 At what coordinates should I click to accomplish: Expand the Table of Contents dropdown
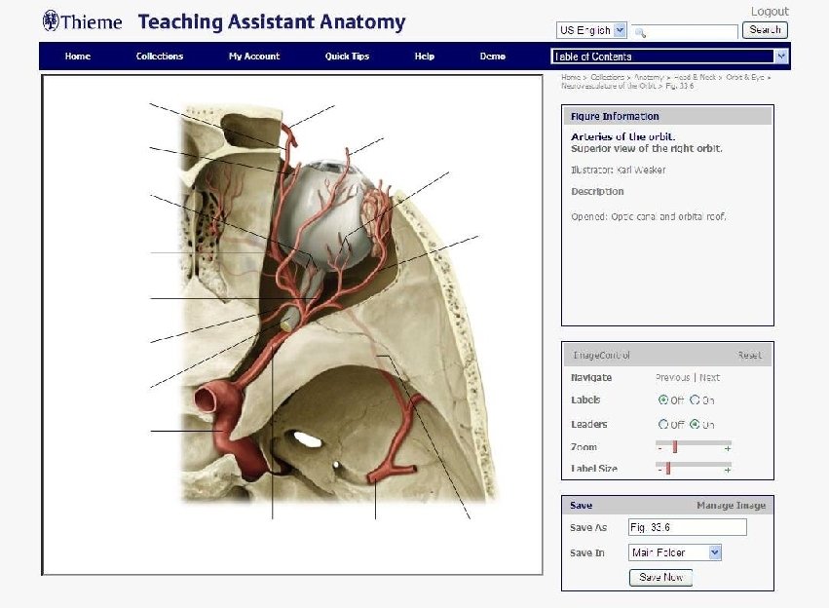[x=669, y=57]
